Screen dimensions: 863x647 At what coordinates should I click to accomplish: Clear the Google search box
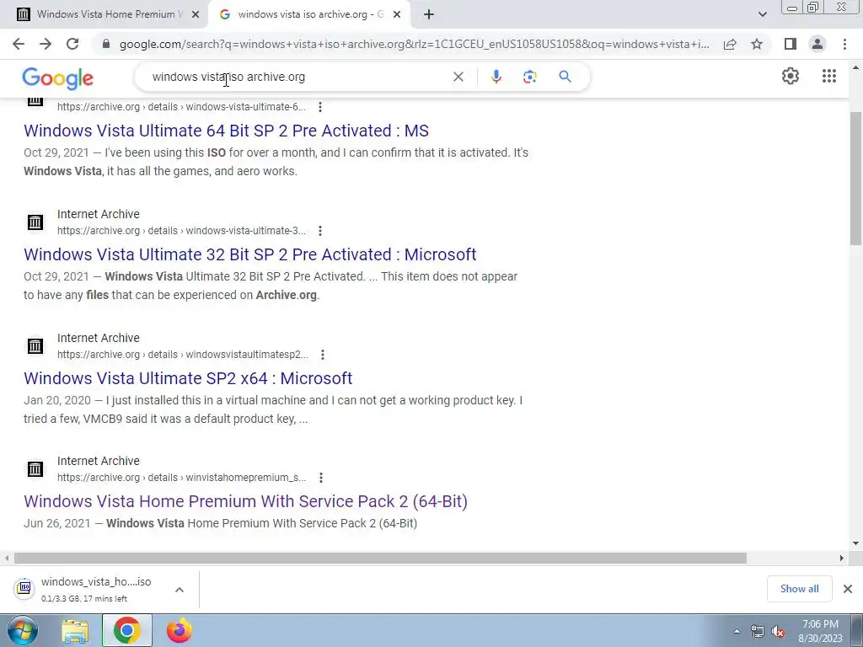[x=458, y=77]
